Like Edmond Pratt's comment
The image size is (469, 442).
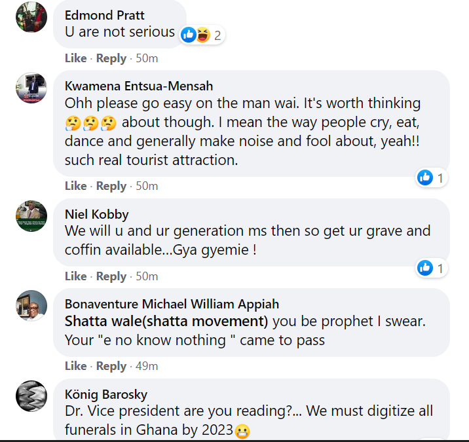75,58
